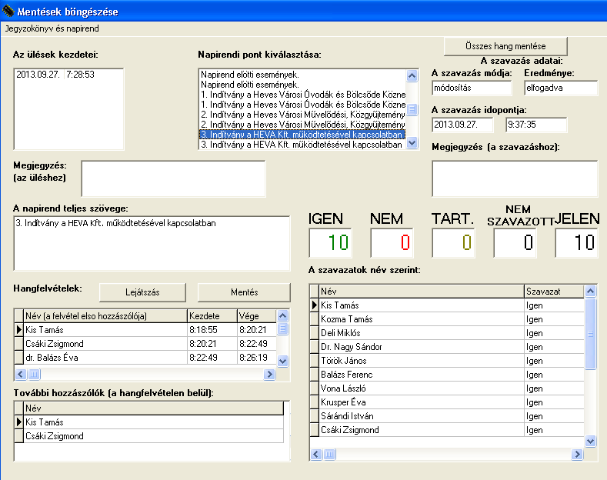Click the Összes hang mentése button
607x480 pixels.
(x=505, y=46)
